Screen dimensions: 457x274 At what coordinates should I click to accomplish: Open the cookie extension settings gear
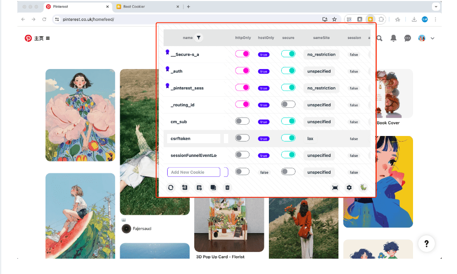pyautogui.click(x=349, y=188)
